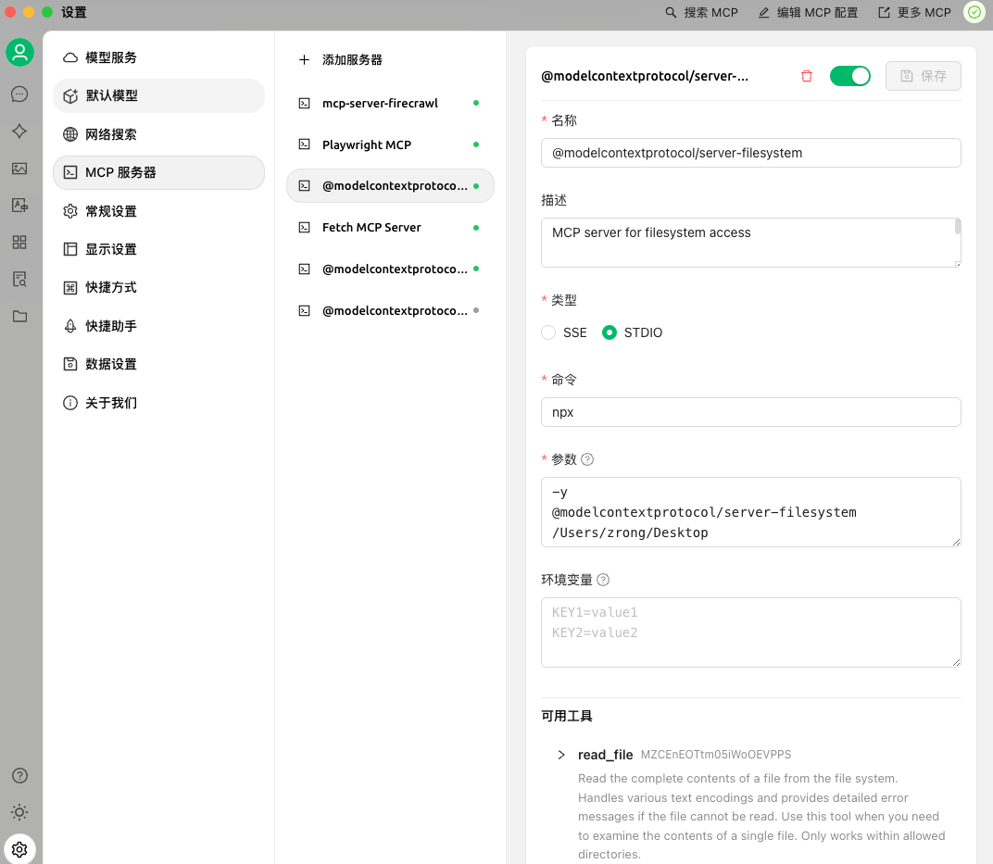Open the user avatar profile
The width and height of the screenshot is (993, 864).
coord(19,53)
